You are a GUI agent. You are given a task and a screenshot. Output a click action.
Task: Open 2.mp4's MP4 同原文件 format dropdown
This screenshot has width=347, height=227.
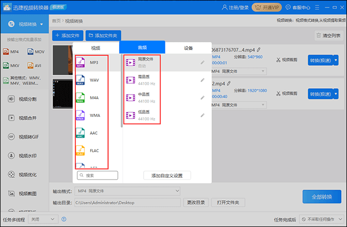click(x=239, y=105)
